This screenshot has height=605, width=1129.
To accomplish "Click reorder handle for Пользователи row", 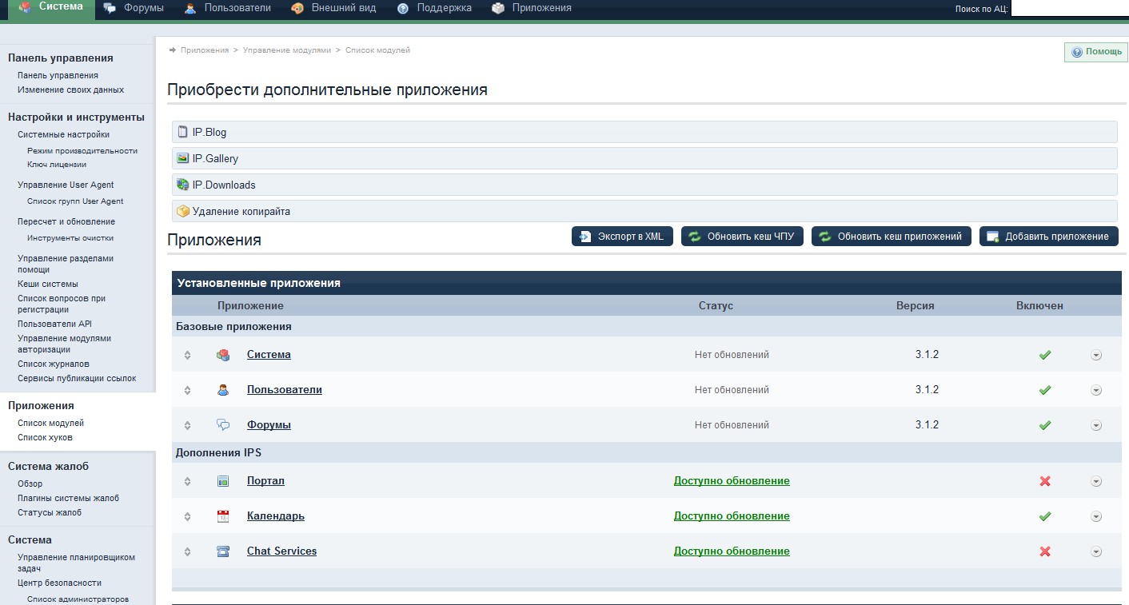I will pyautogui.click(x=187, y=390).
